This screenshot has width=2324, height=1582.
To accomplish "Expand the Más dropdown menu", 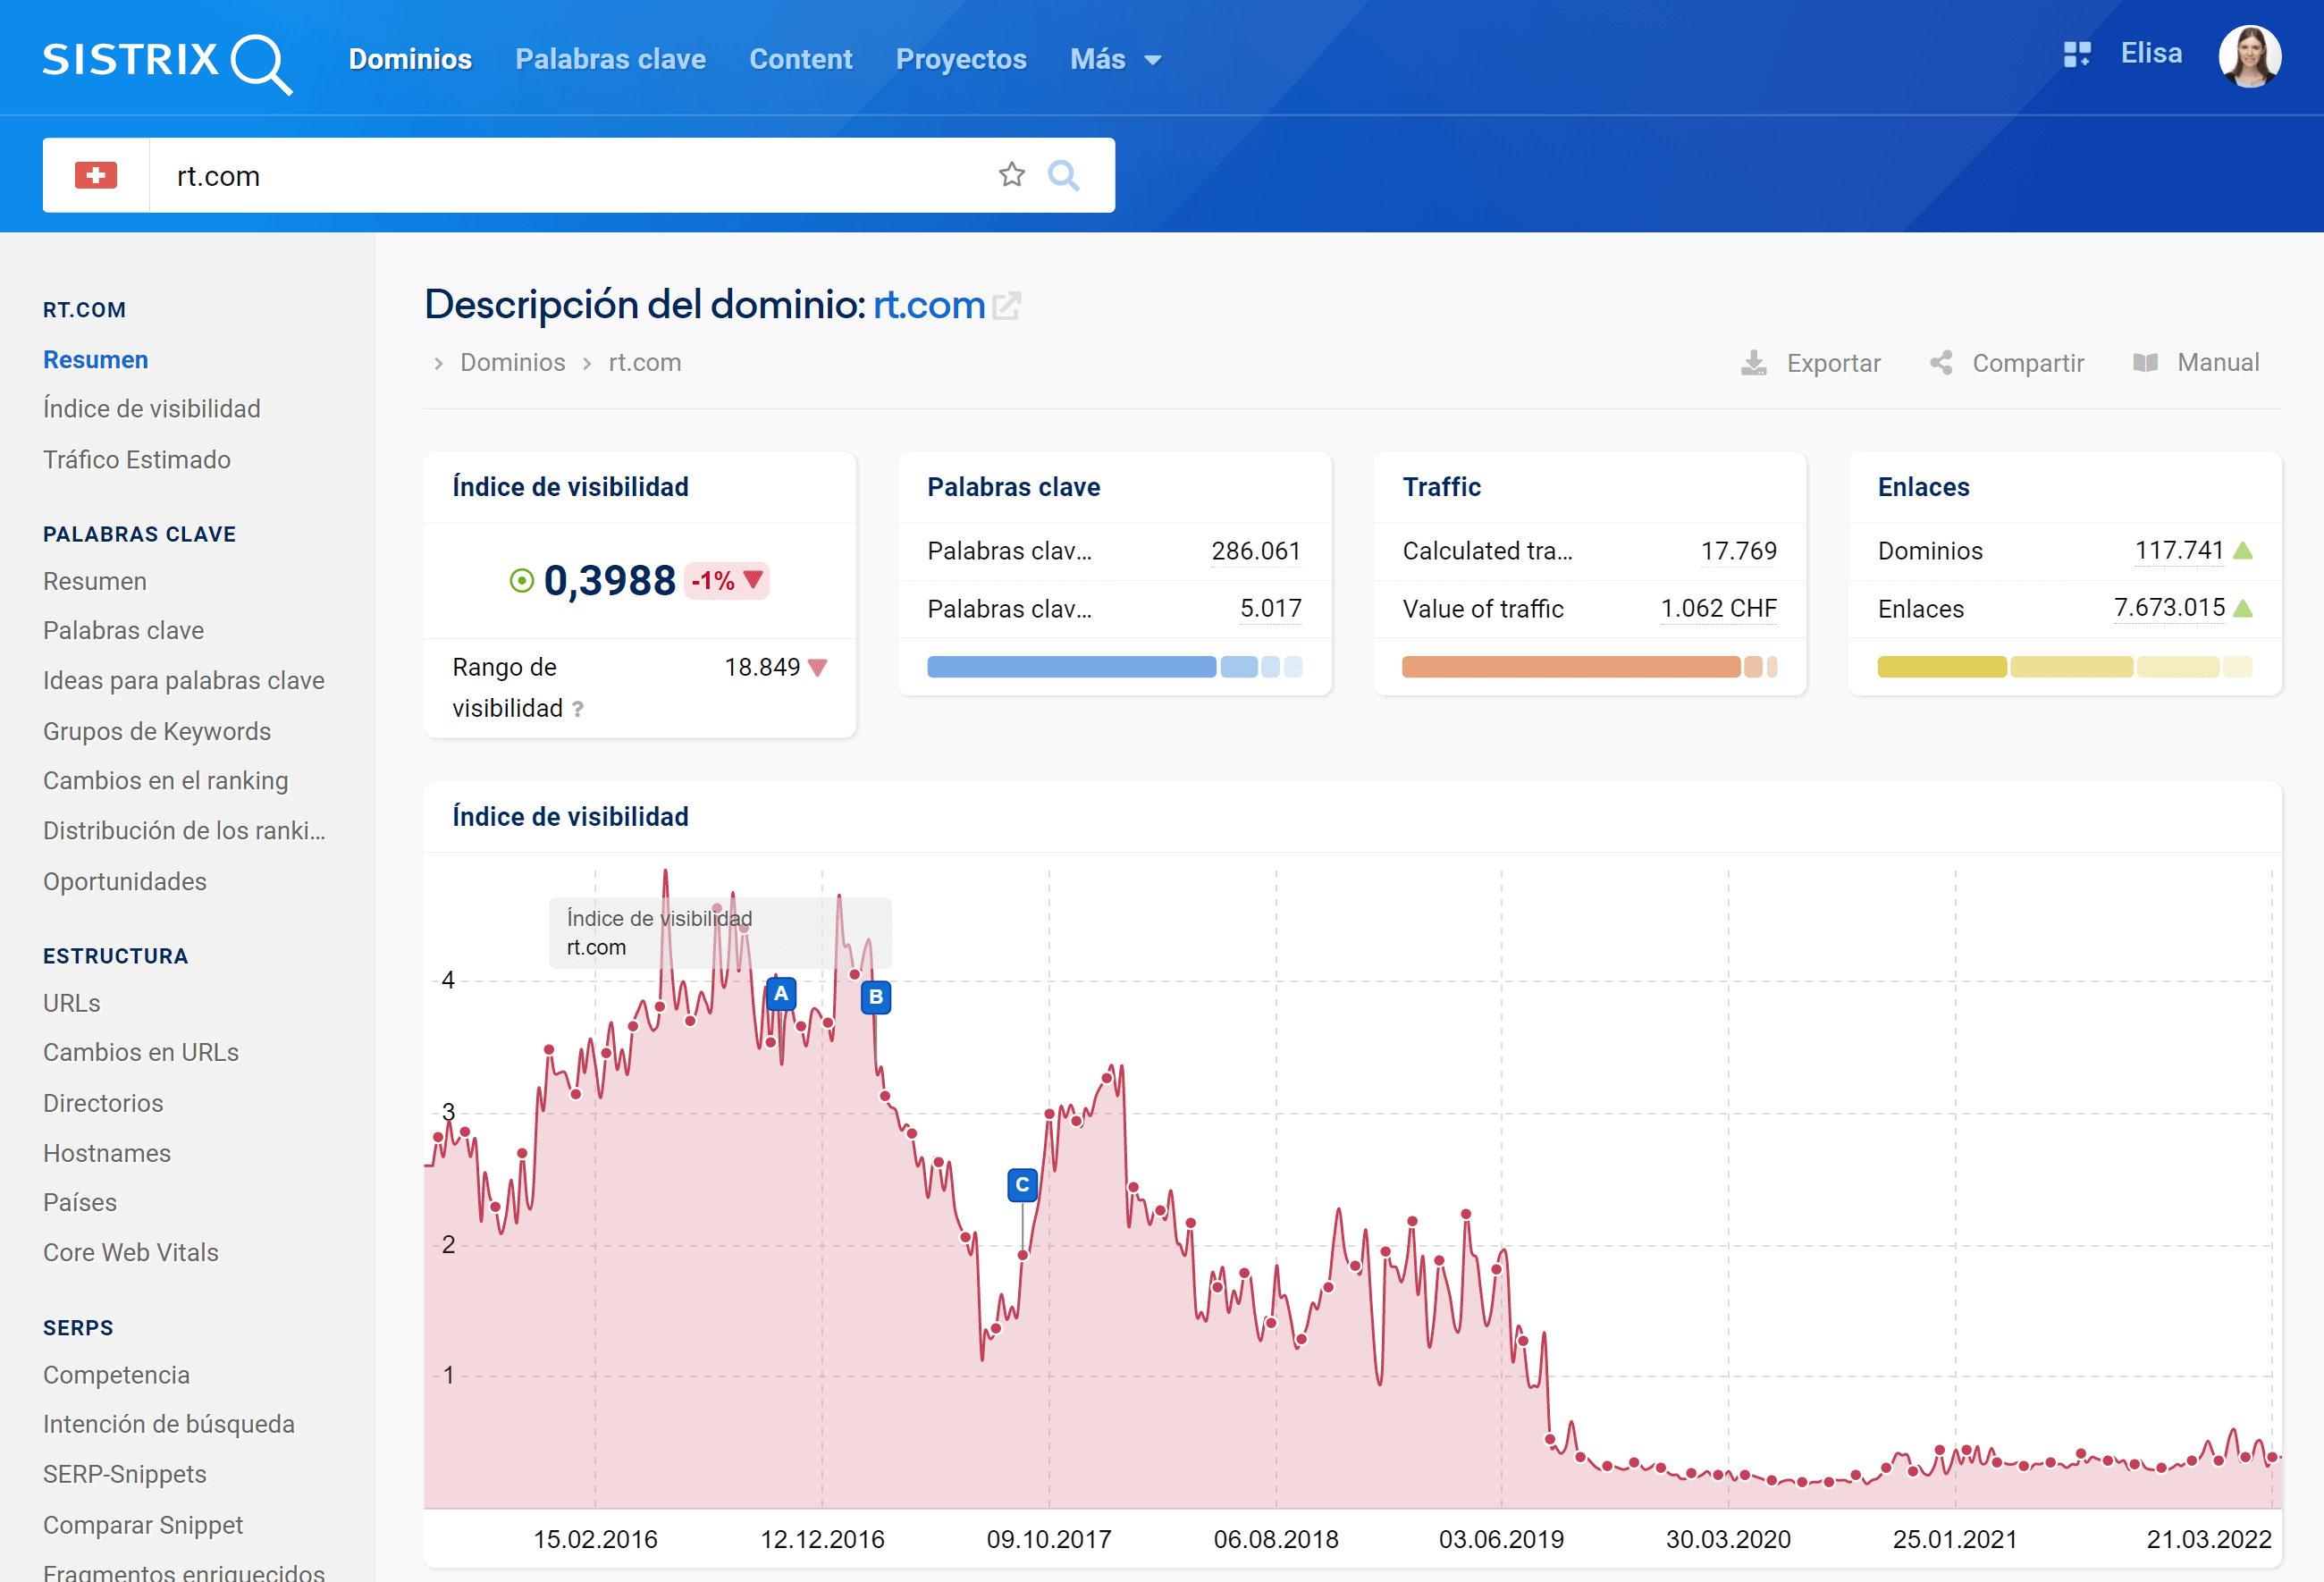I will 1115,59.
